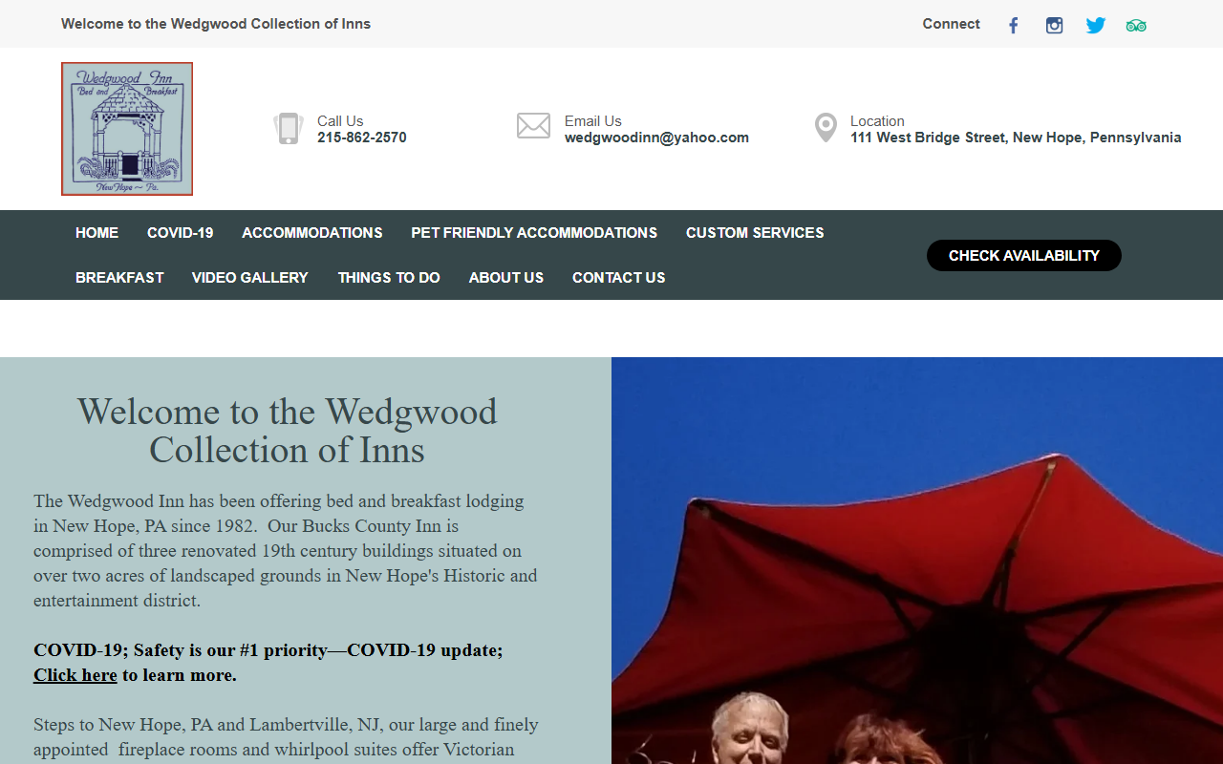Open the Instagram icon link

point(1055,26)
